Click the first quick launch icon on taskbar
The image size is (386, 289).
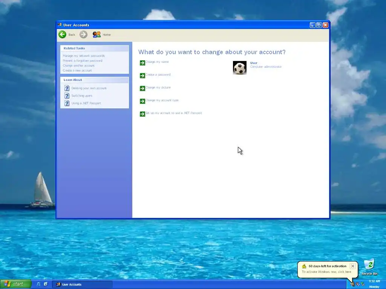click(38, 284)
